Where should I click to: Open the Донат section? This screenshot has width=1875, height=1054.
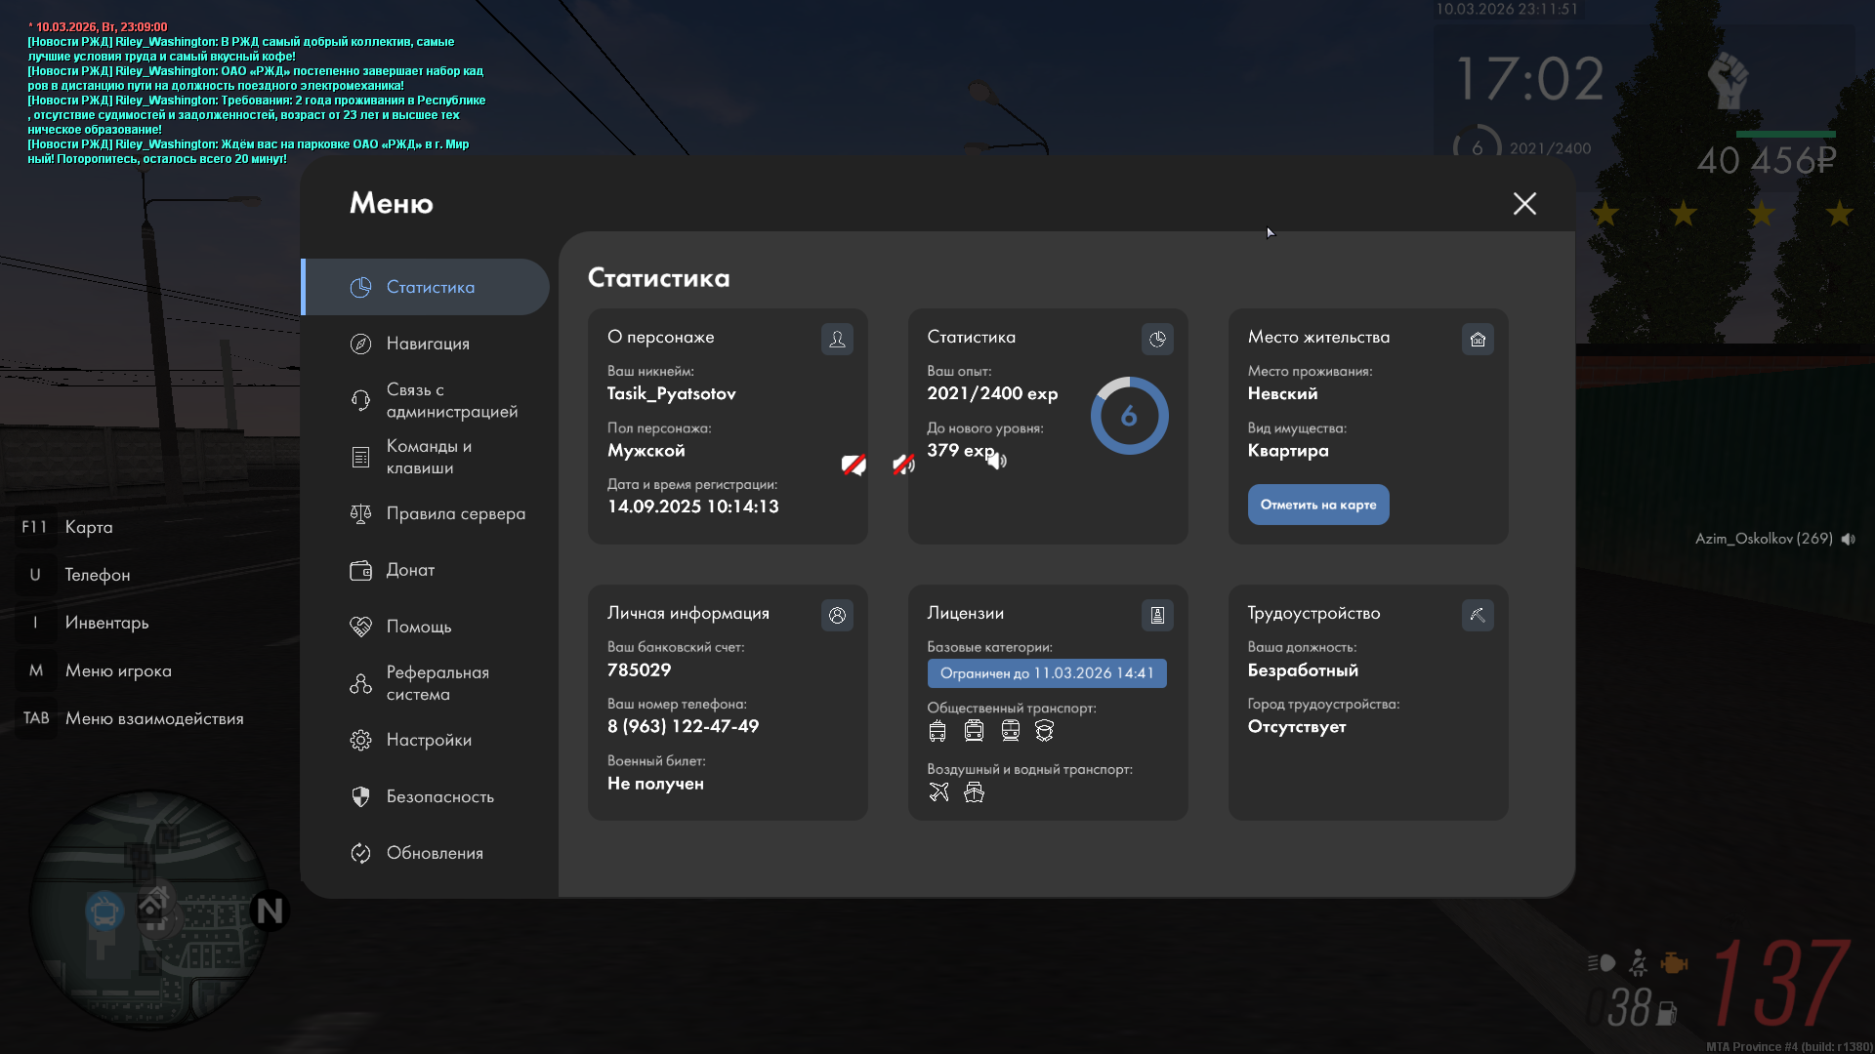(410, 570)
